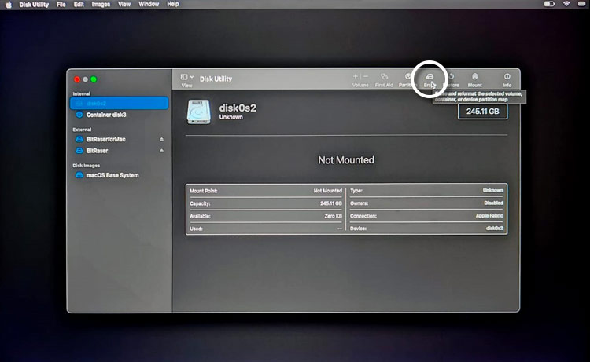Remove volume with minus button

pyautogui.click(x=366, y=76)
